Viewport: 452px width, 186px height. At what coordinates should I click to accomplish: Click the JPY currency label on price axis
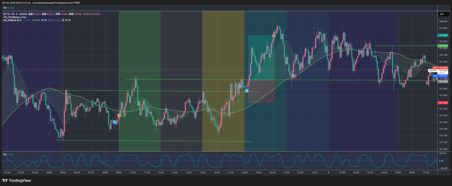click(x=441, y=15)
